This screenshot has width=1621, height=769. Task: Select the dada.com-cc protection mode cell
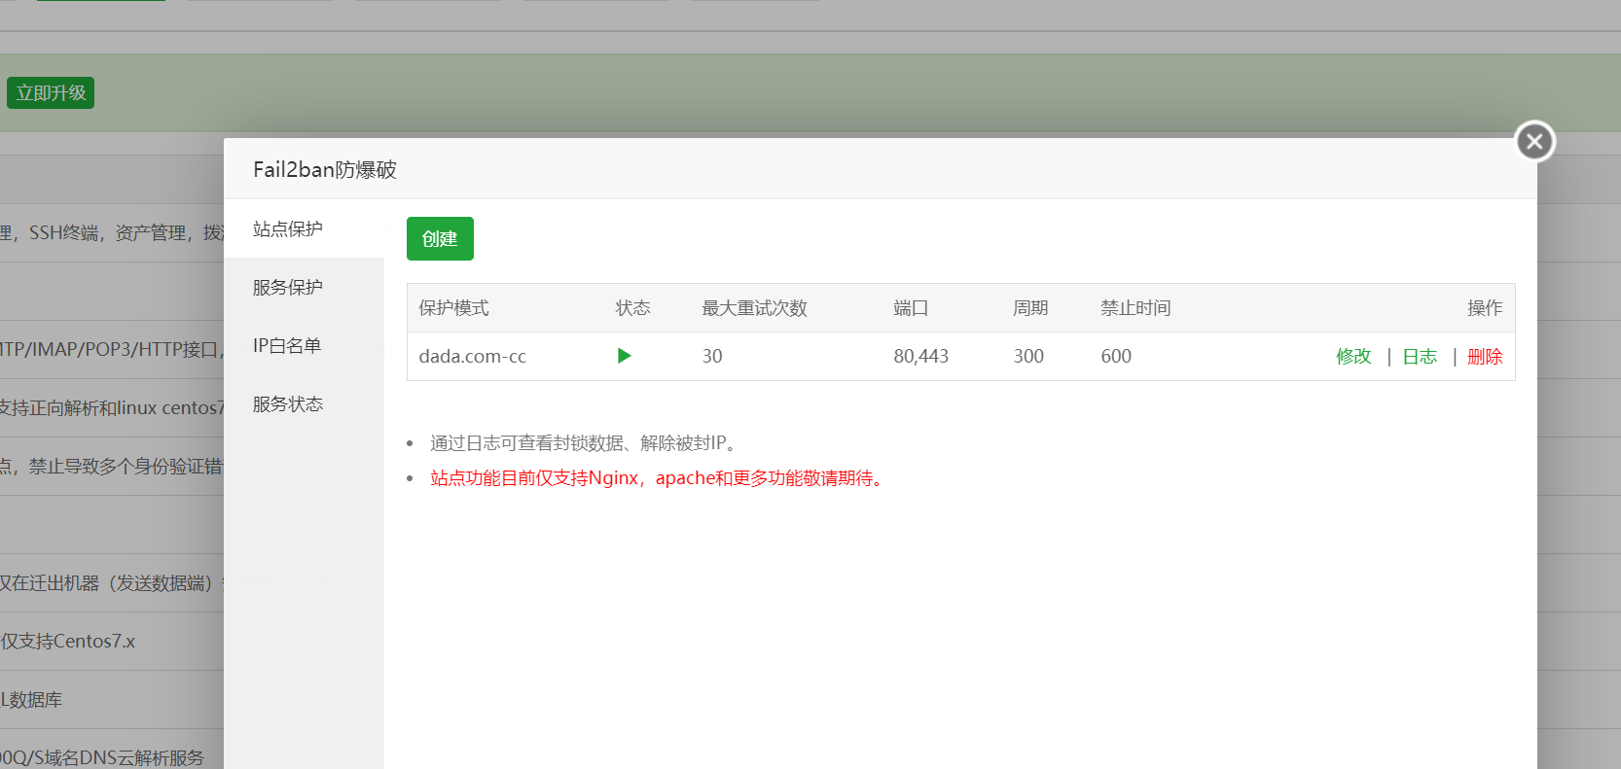click(x=473, y=357)
